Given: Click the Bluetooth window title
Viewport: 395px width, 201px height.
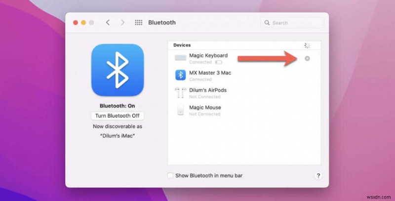Looking at the screenshot, I should (162, 23).
